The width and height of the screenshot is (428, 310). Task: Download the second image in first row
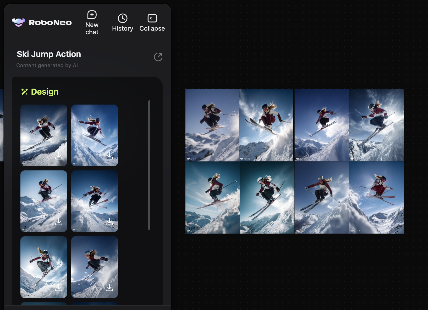(109, 156)
